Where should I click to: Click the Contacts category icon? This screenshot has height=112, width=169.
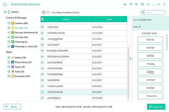tap(13, 23)
